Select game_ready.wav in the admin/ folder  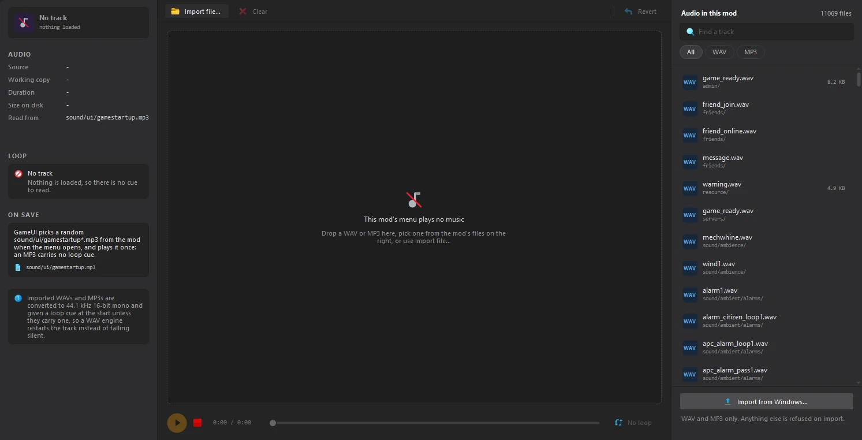[x=765, y=82]
